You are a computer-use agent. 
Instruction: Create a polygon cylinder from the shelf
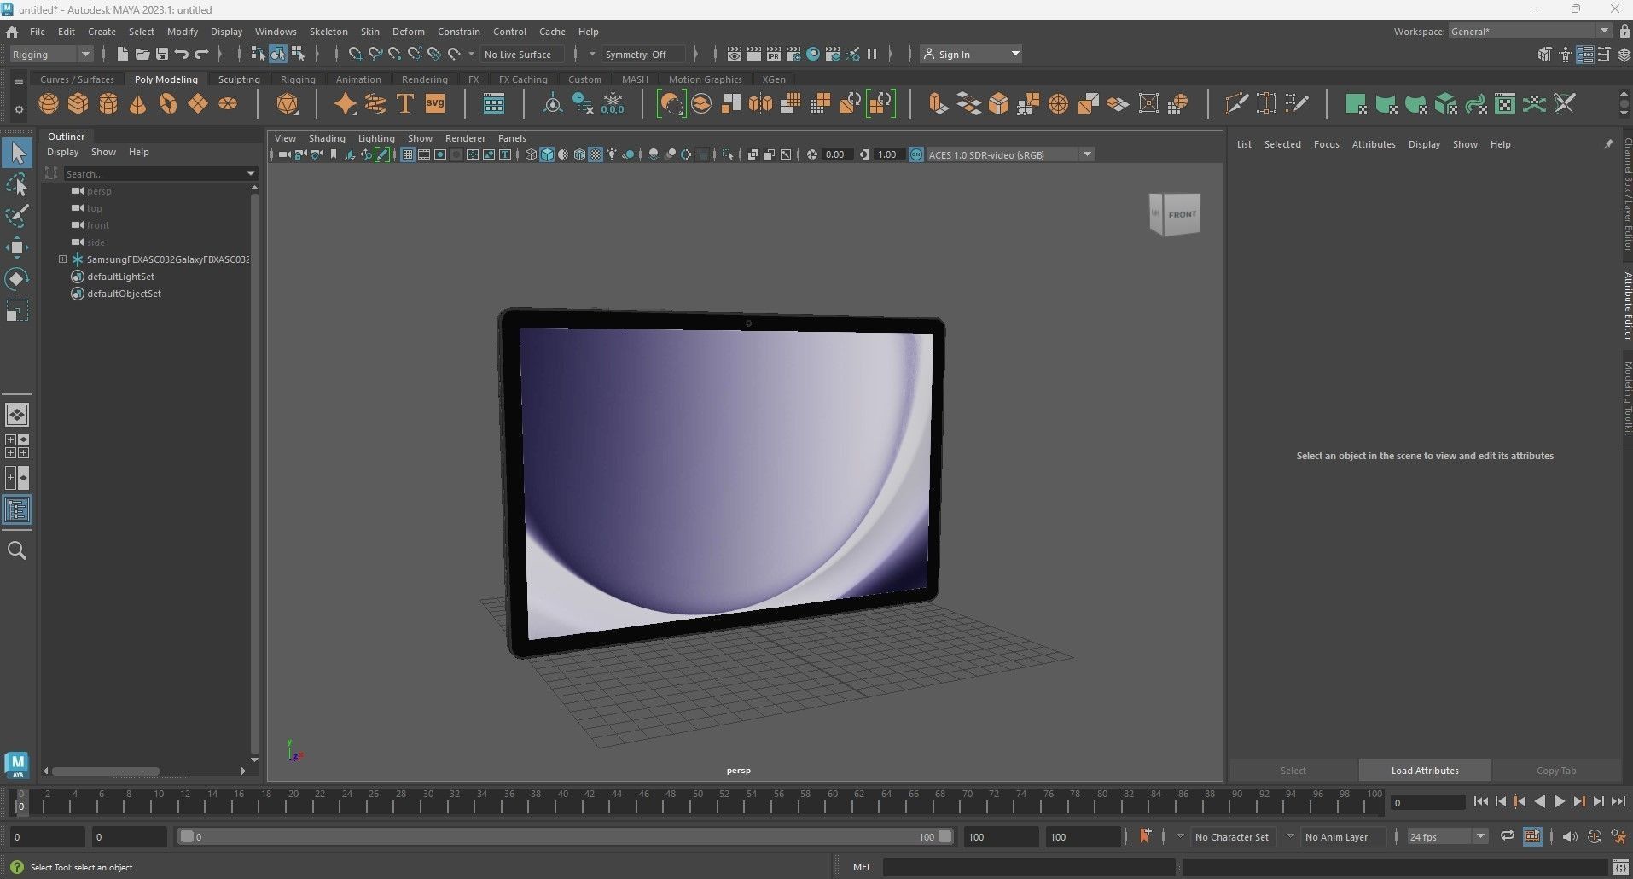tap(108, 104)
